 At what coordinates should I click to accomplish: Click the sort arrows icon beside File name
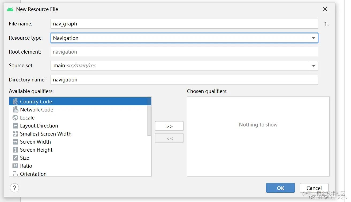click(326, 24)
